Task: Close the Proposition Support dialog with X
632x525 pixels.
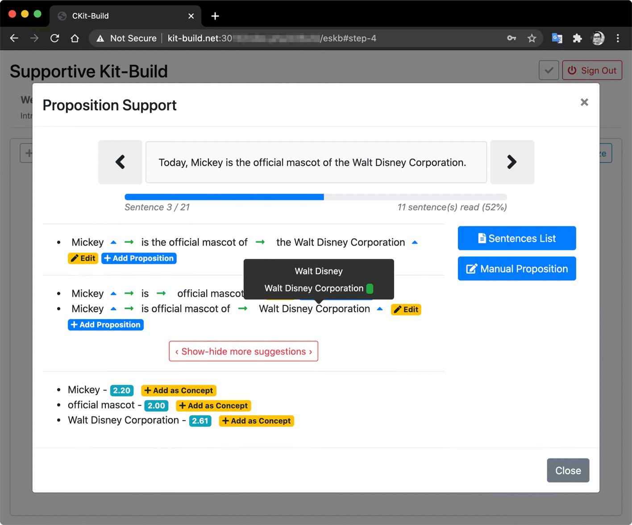Action: click(x=584, y=102)
